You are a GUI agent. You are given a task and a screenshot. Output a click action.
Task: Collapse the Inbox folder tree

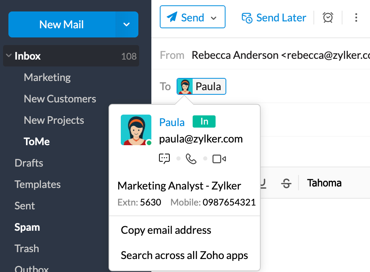tap(9, 56)
